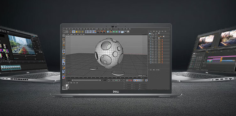Click the Render View clapperboard icon

coord(98,32)
